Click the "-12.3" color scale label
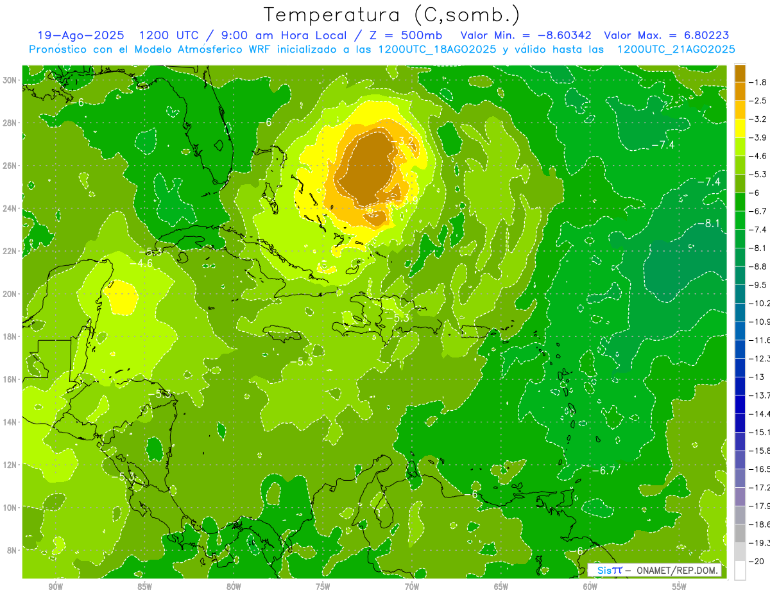 coord(759,358)
